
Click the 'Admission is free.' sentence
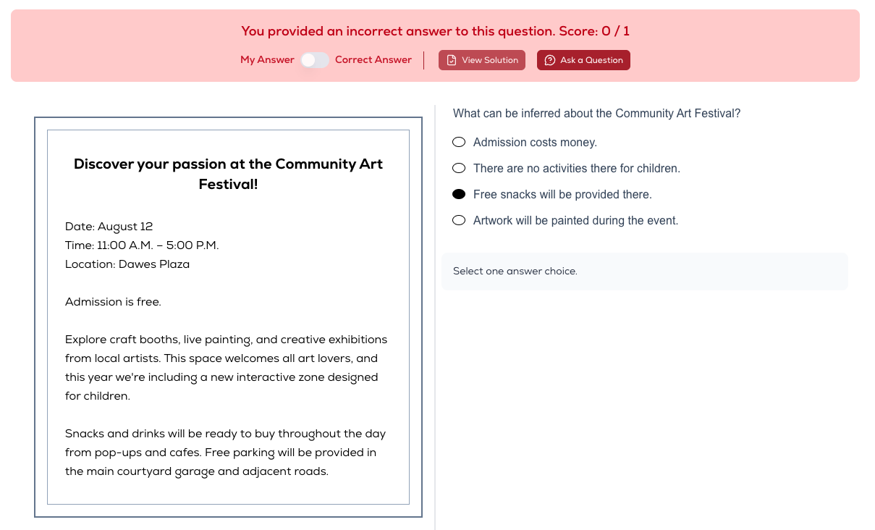[x=113, y=302]
